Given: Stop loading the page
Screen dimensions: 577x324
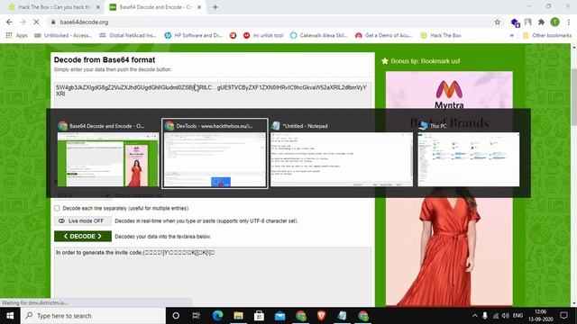Looking at the screenshot, I should 36,22.
